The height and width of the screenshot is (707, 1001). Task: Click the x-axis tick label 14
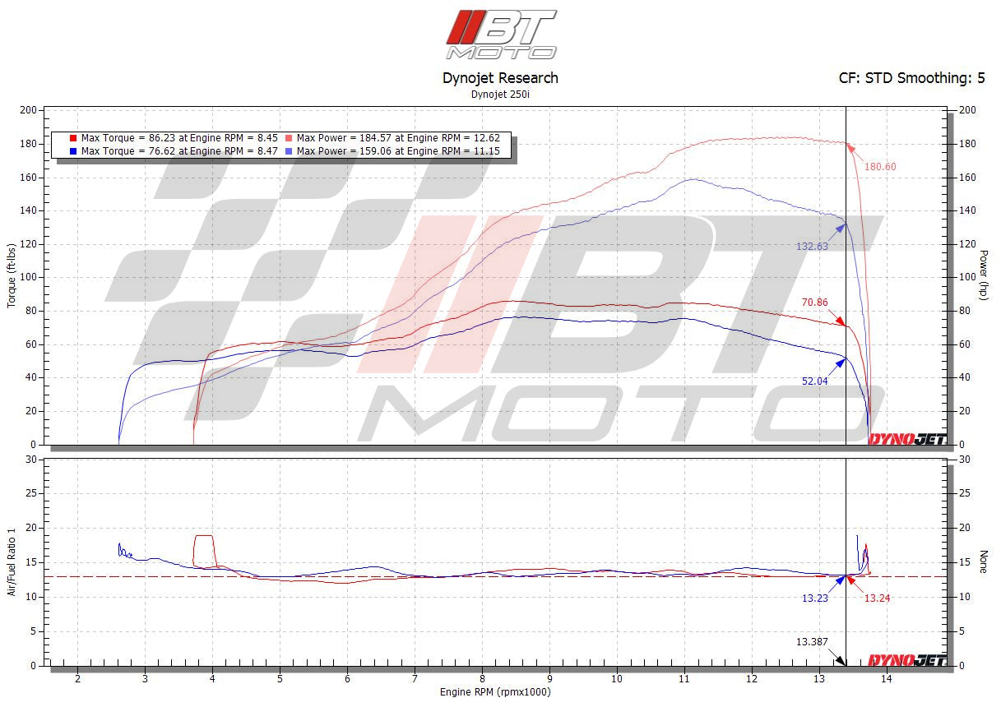coord(886,679)
